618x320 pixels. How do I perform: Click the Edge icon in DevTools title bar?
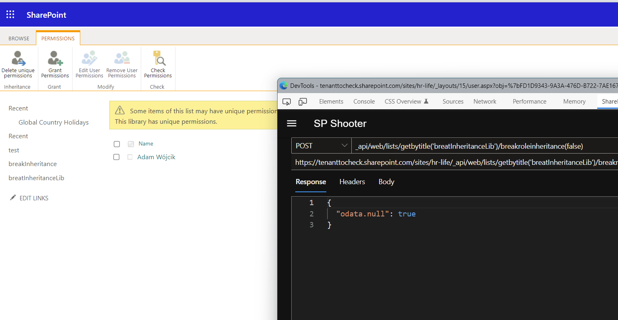284,85
